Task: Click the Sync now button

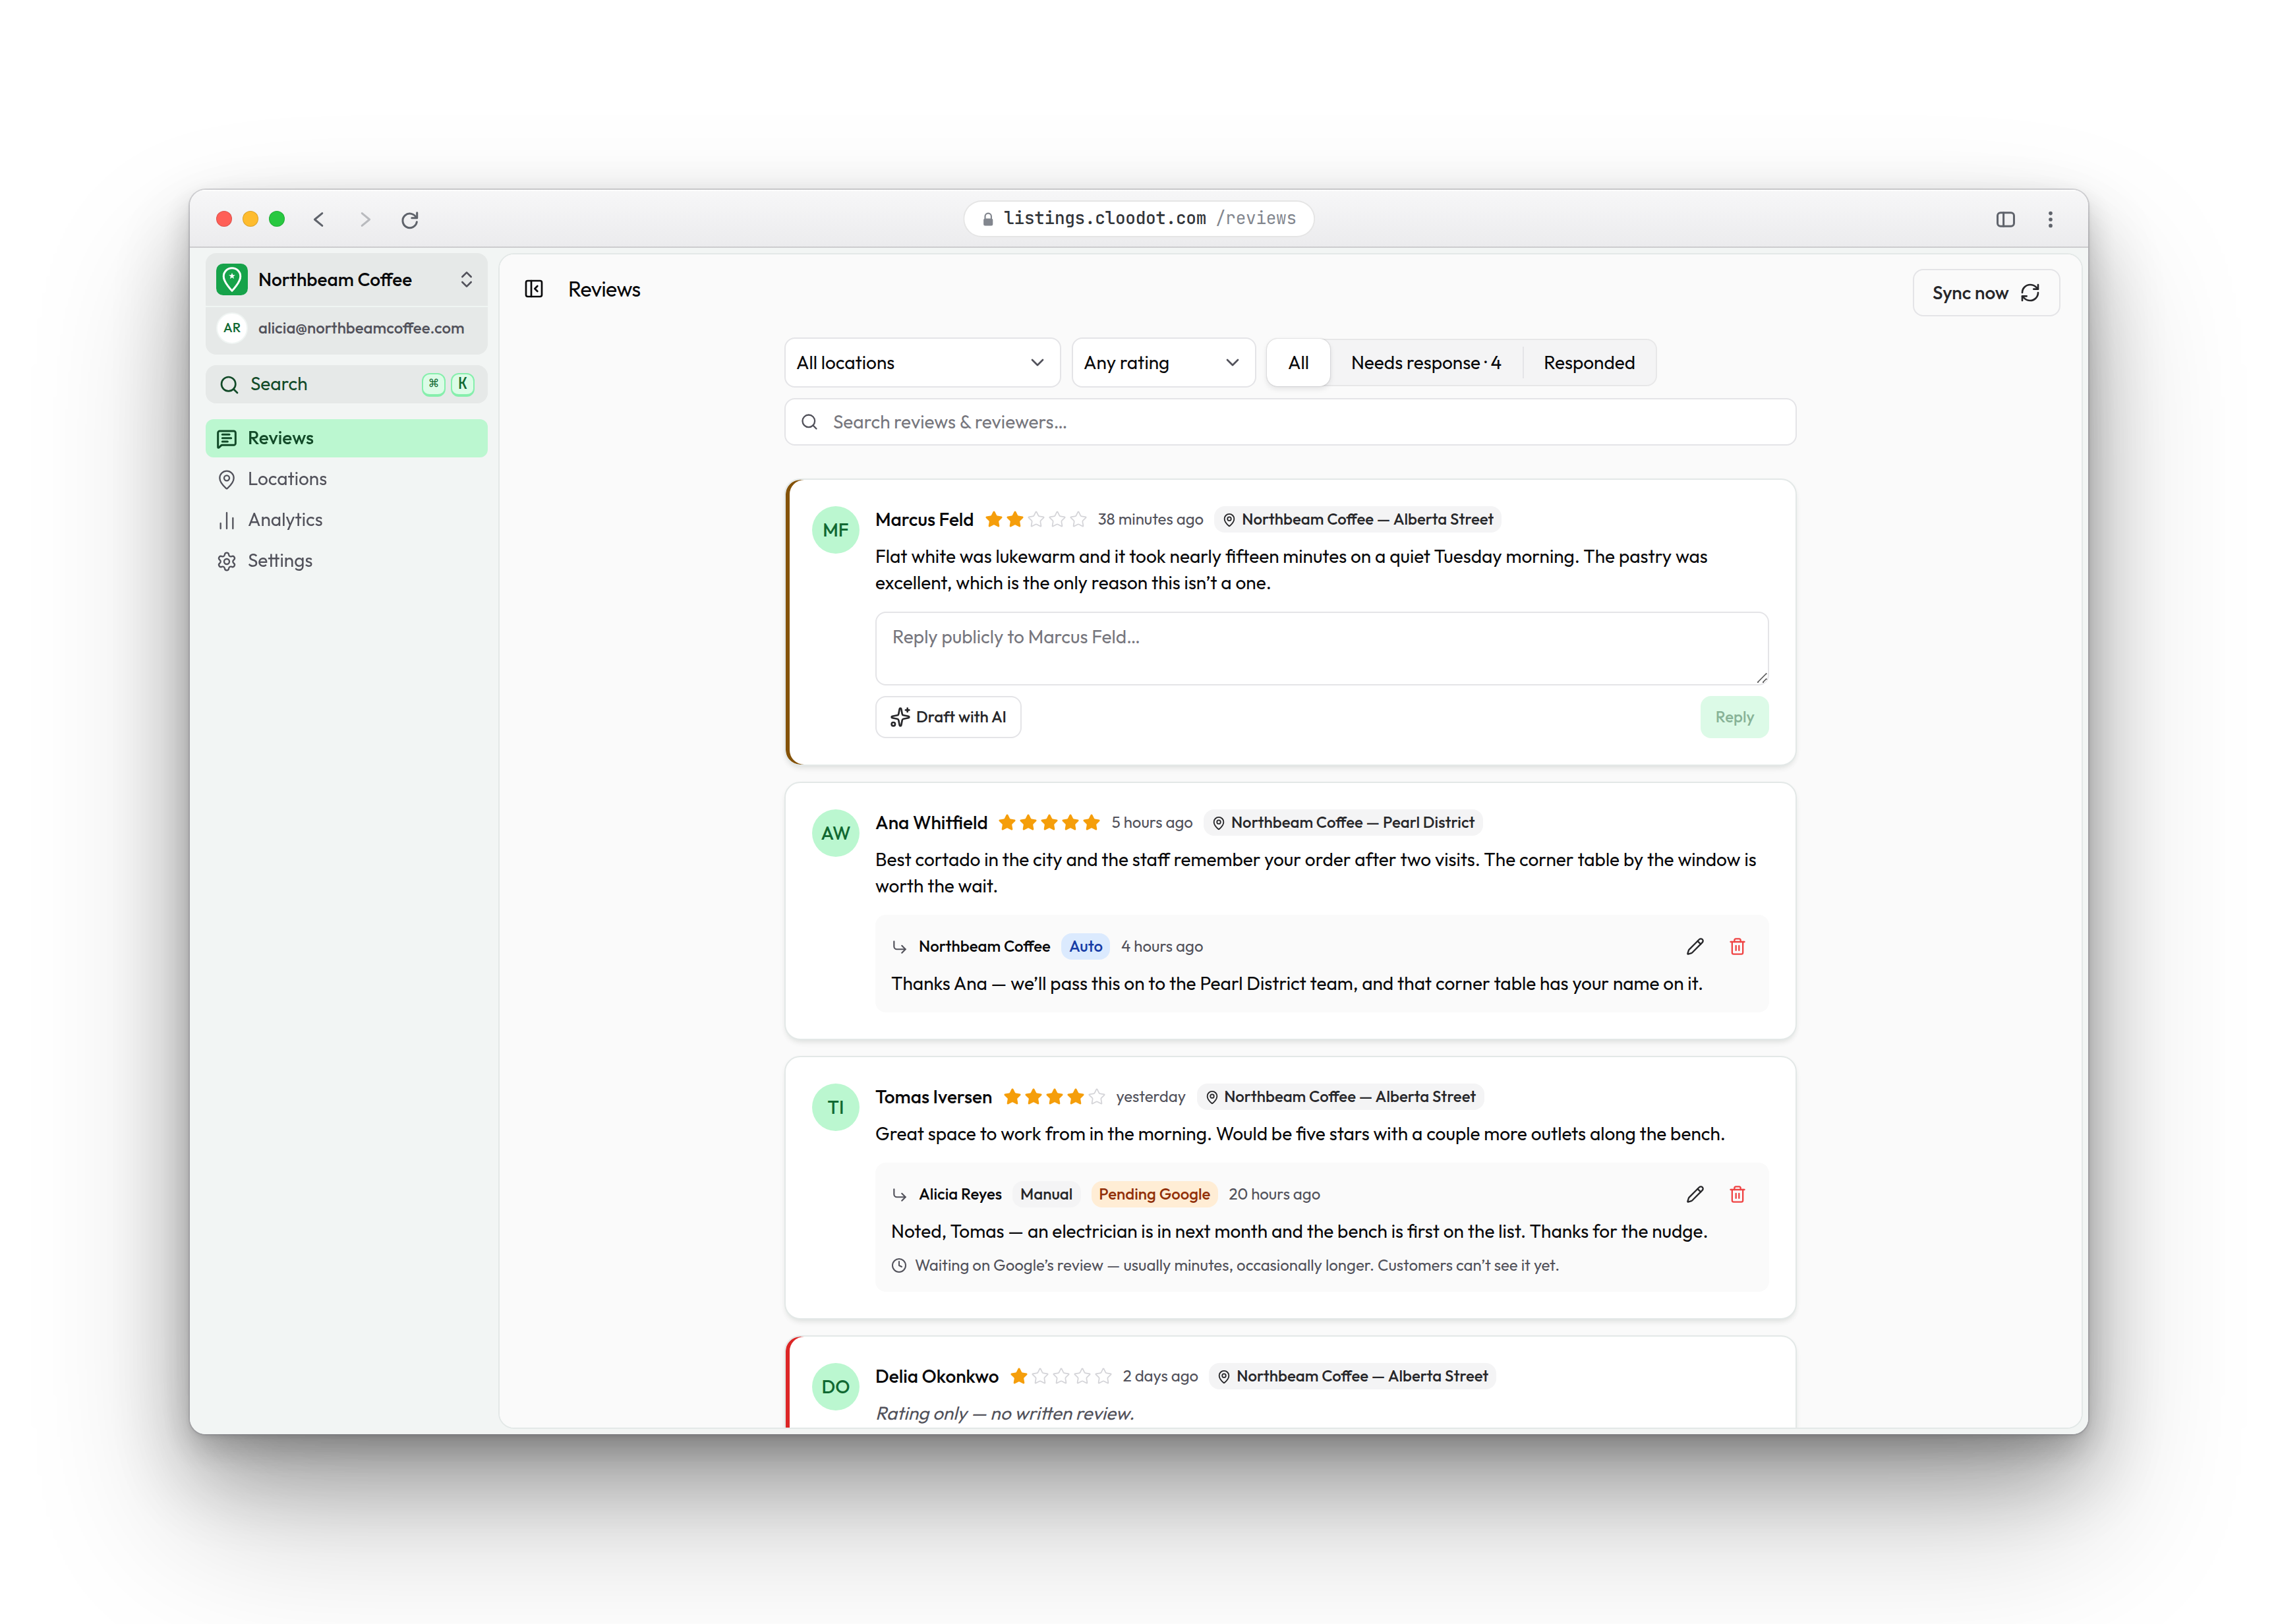Action: 1985,293
